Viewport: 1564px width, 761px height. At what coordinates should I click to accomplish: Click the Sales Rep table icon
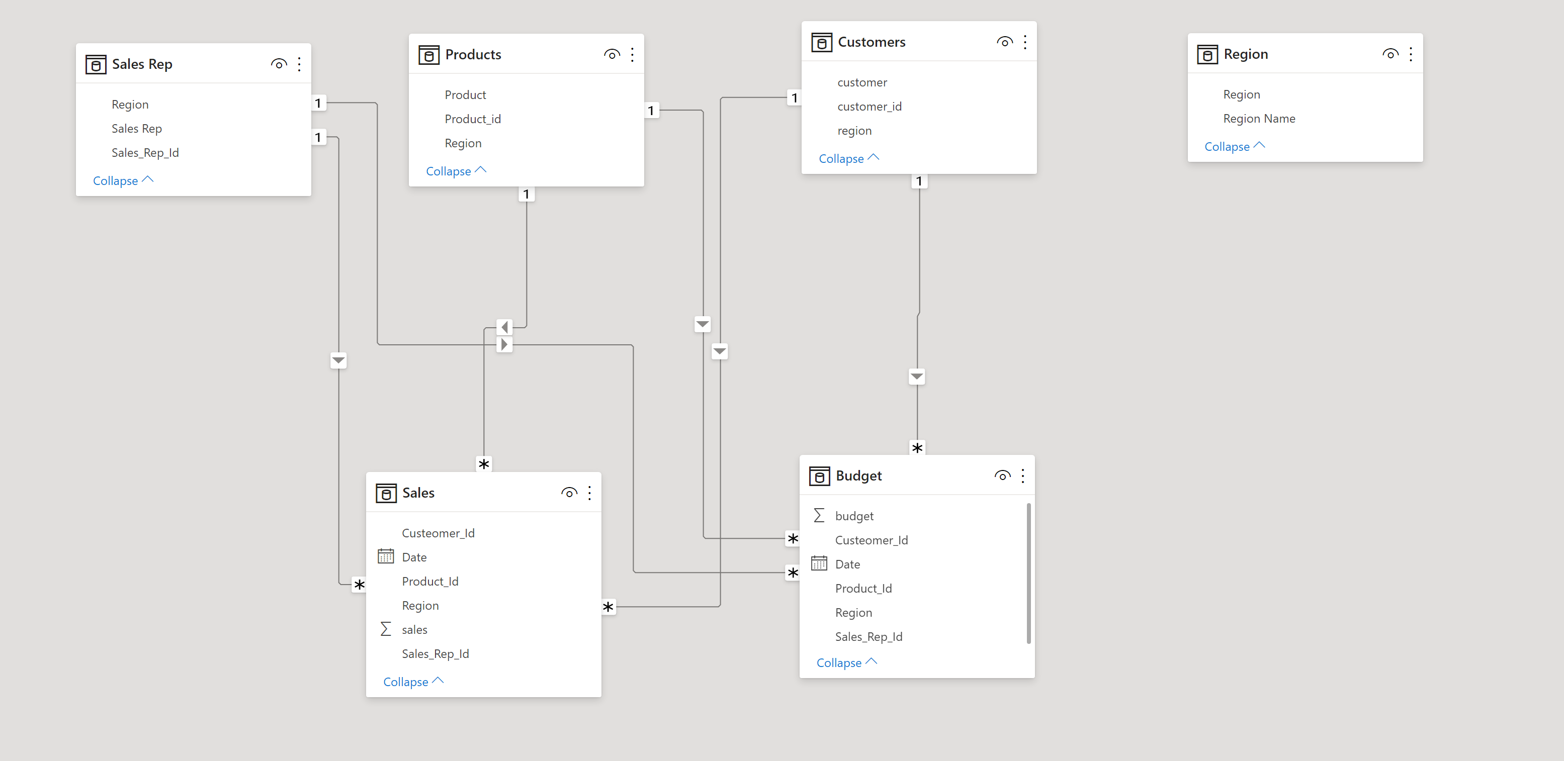[96, 64]
